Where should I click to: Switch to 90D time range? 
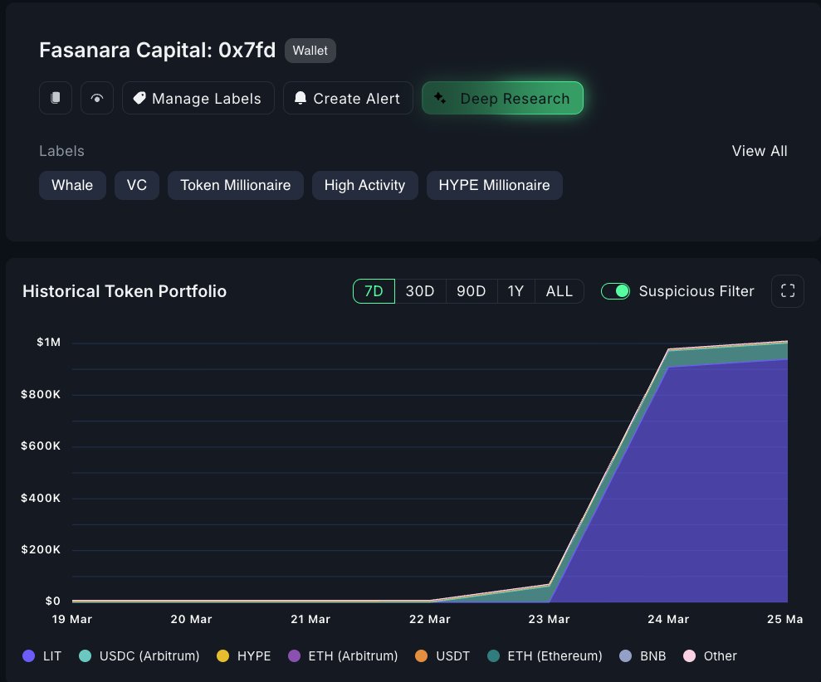point(472,291)
